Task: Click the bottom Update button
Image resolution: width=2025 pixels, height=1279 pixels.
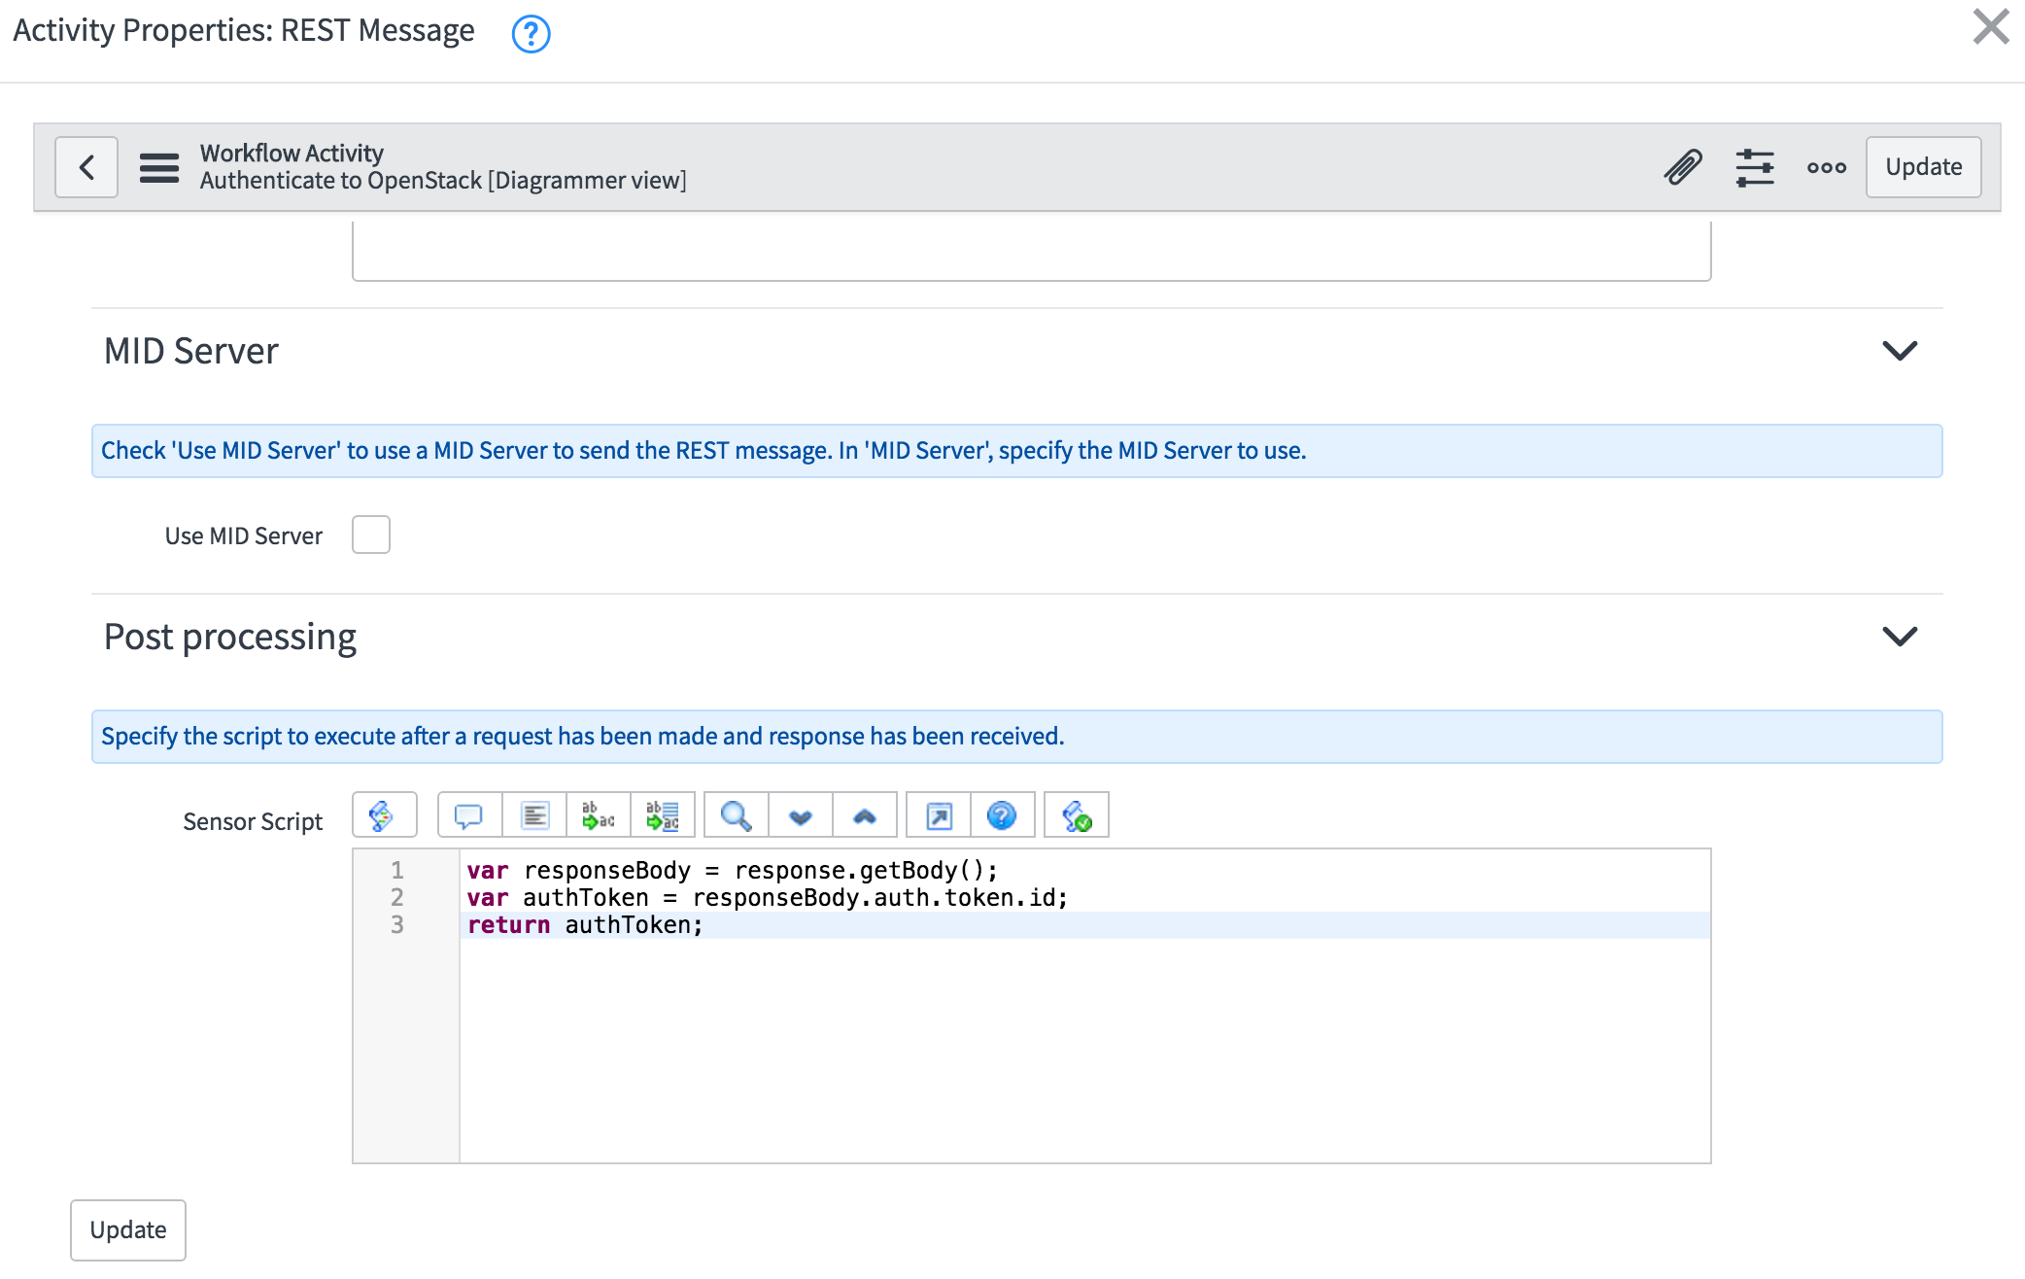Action: (x=128, y=1230)
